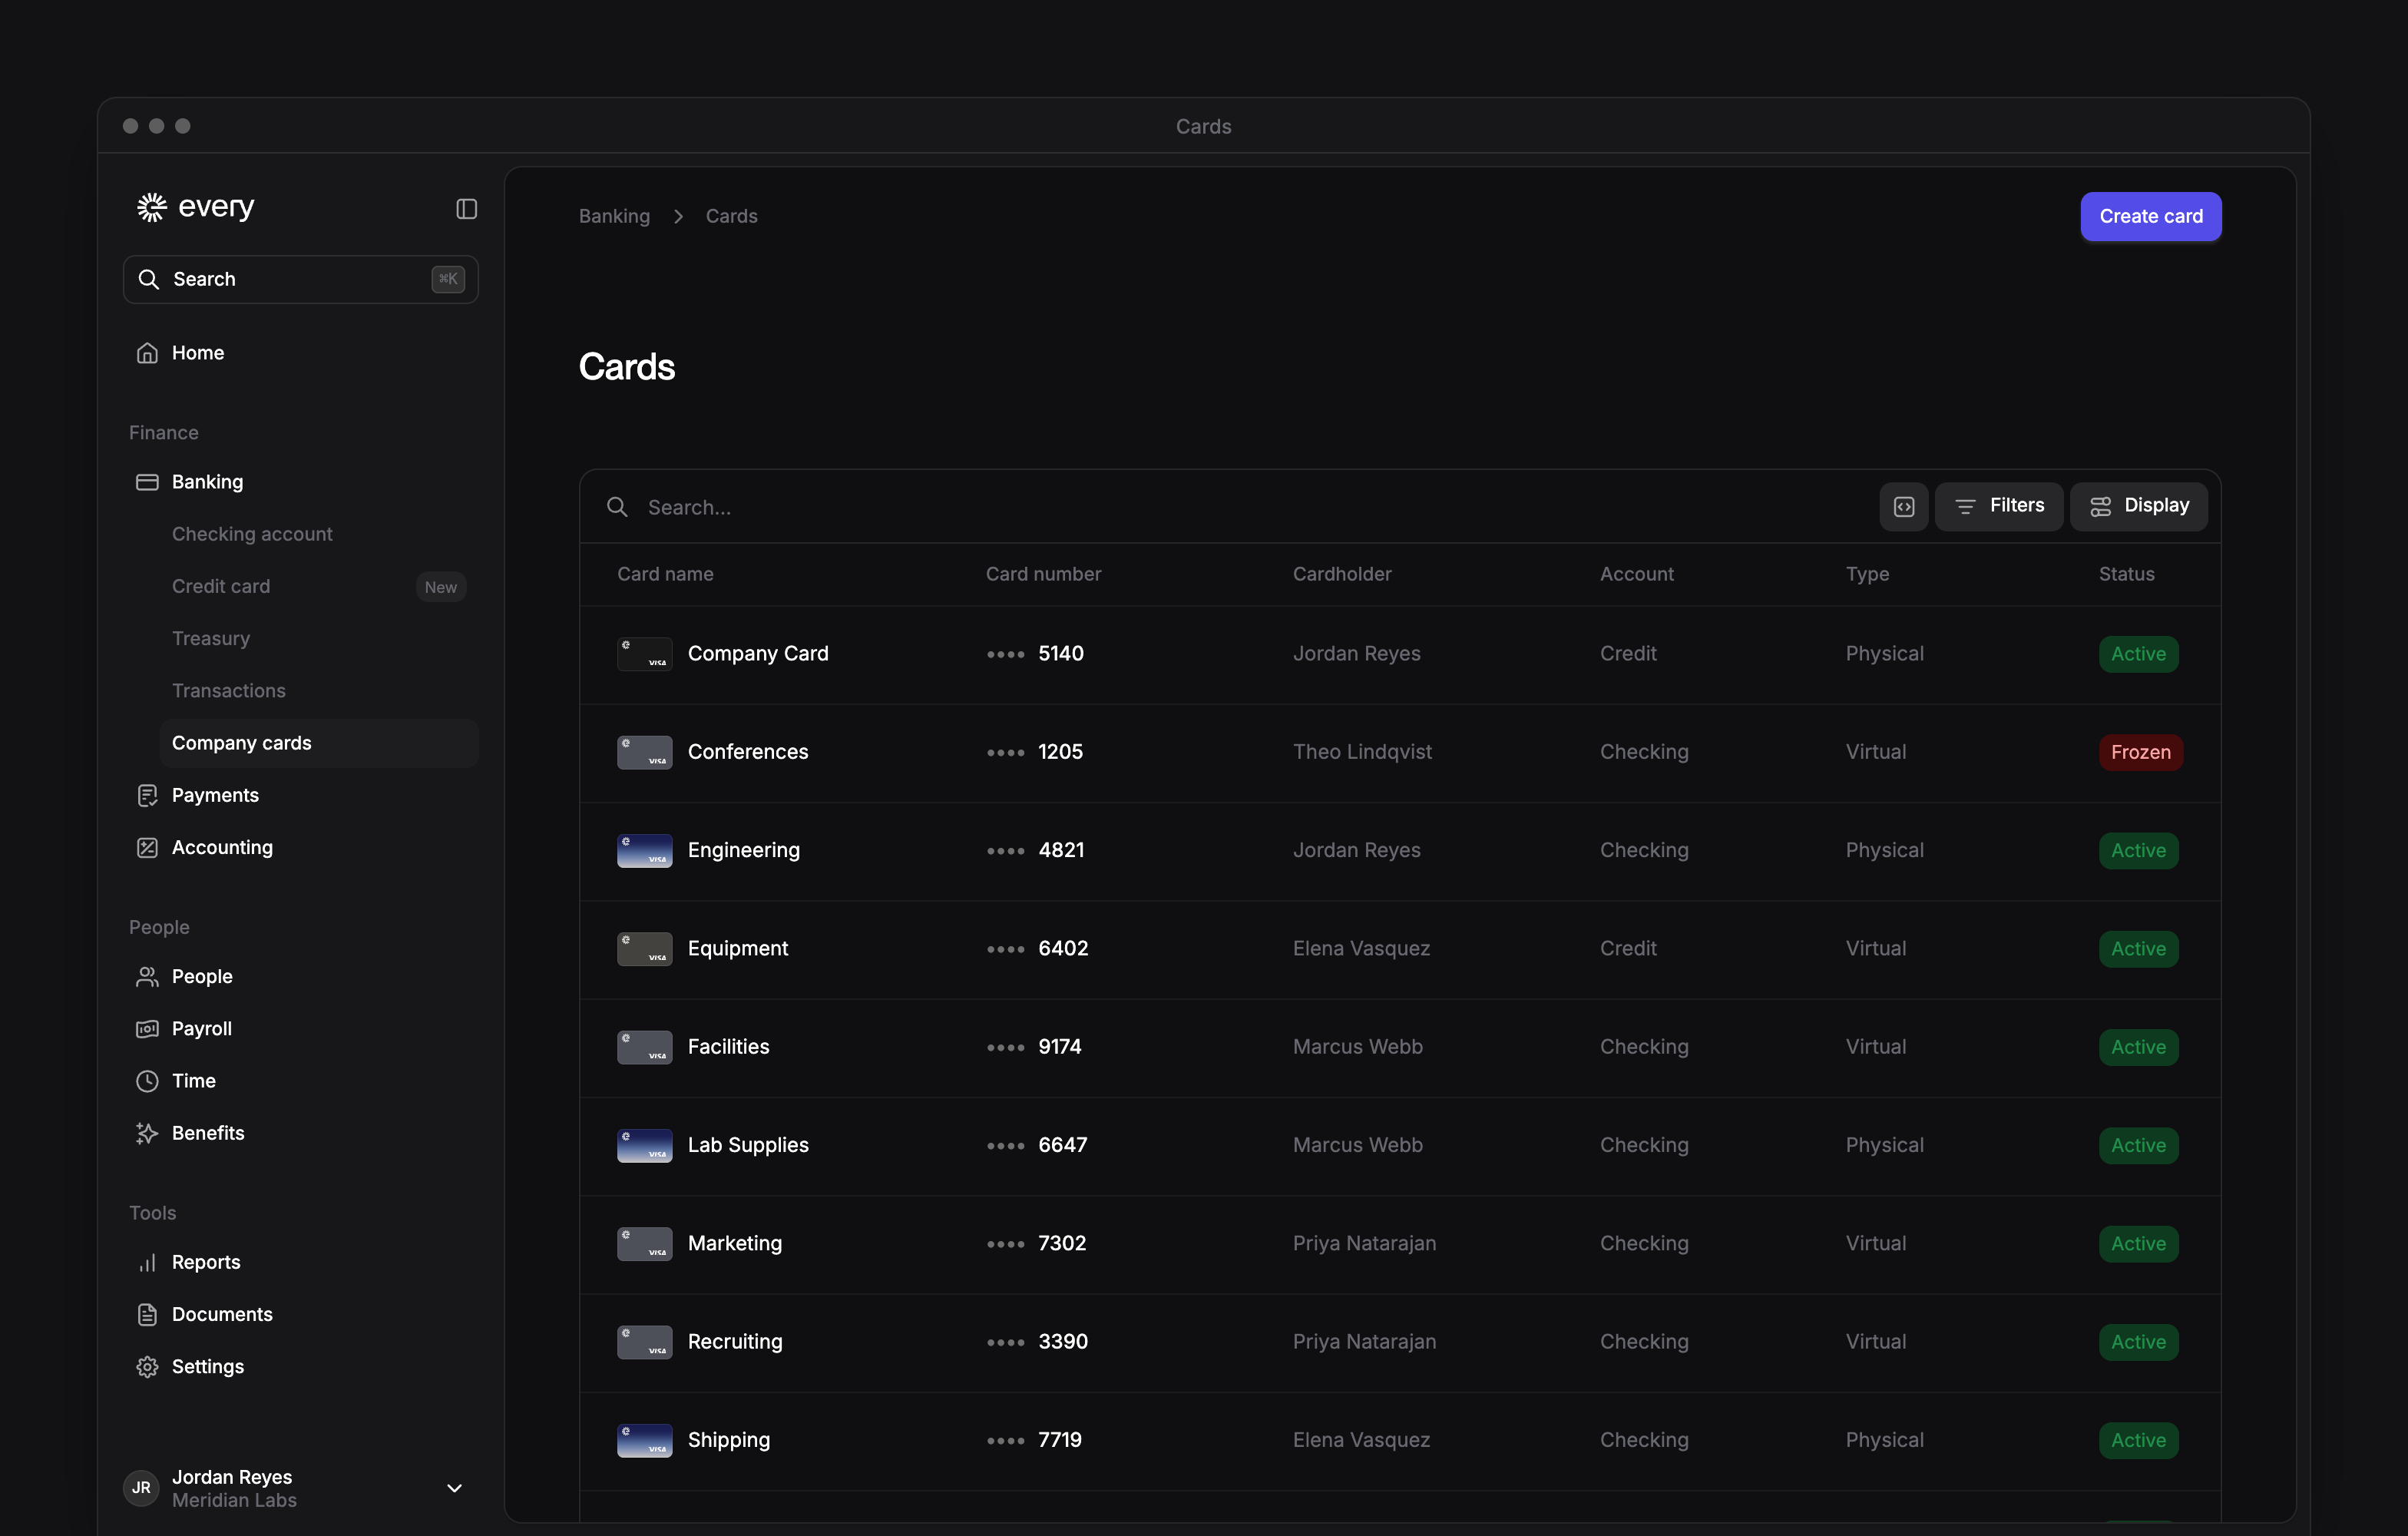
Task: Expand the Jordan Reyes account chevron
Action: [x=454, y=1488]
